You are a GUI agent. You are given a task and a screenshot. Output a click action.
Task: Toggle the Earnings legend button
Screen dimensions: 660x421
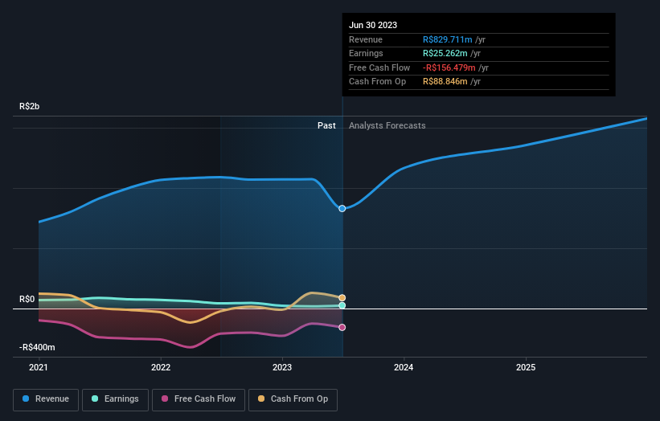(x=115, y=399)
